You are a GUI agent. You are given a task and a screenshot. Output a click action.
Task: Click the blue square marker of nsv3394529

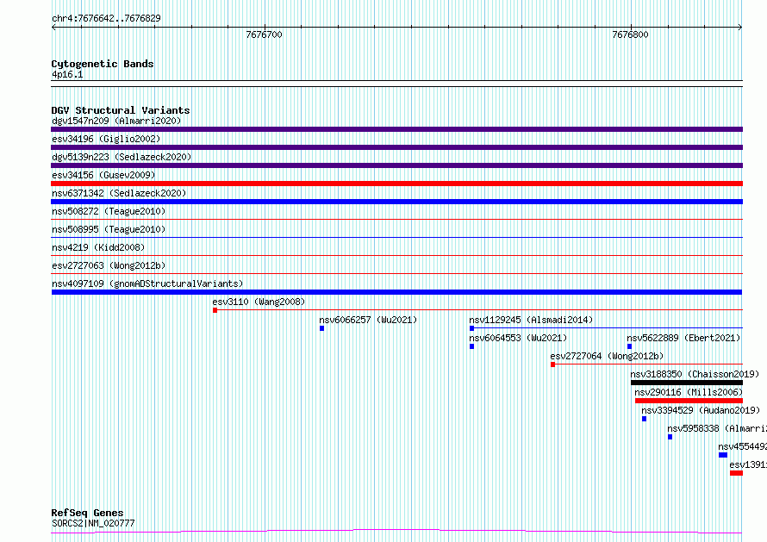coord(645,419)
